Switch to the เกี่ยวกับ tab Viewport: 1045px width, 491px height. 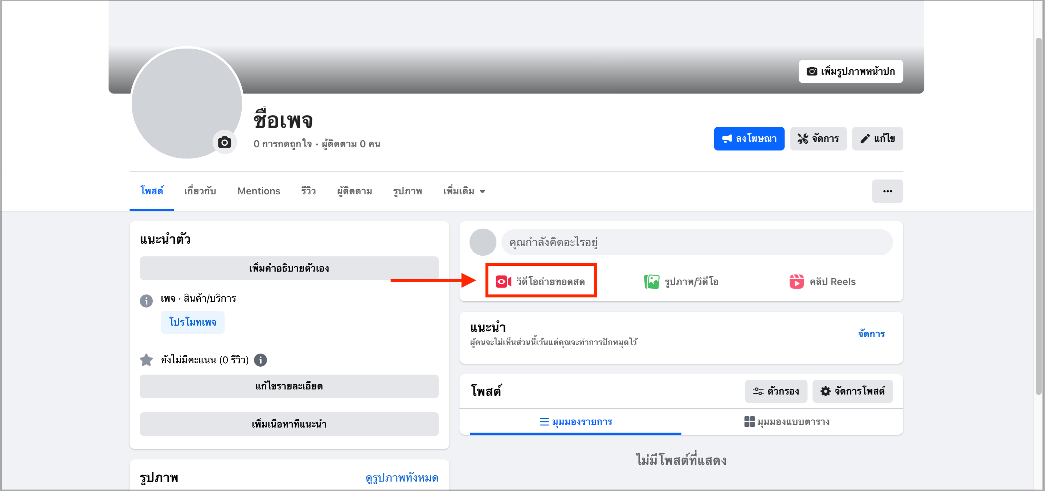click(200, 191)
